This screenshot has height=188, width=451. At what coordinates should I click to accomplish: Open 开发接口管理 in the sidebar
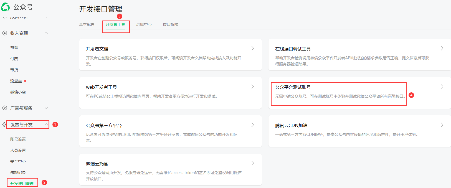[x=22, y=184]
